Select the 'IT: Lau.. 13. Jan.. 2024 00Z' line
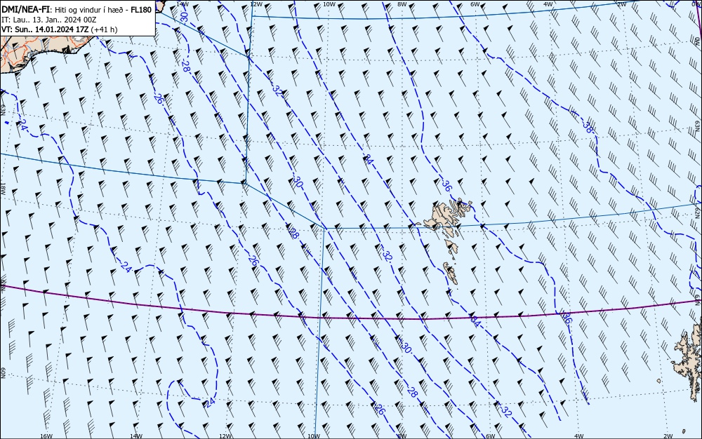702x439 pixels. point(49,20)
